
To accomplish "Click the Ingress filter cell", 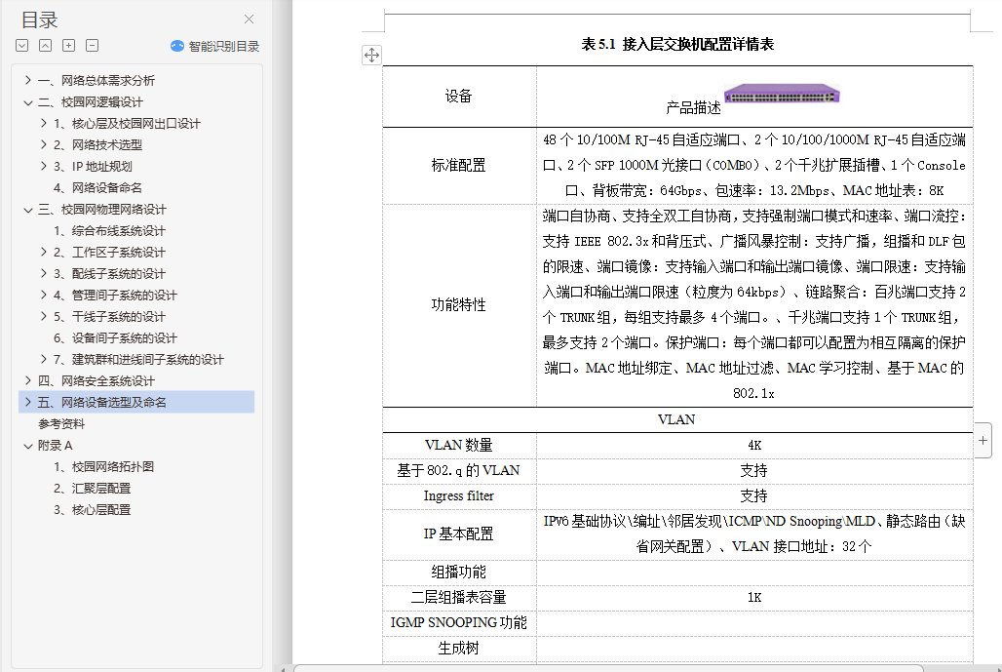I will pos(458,496).
